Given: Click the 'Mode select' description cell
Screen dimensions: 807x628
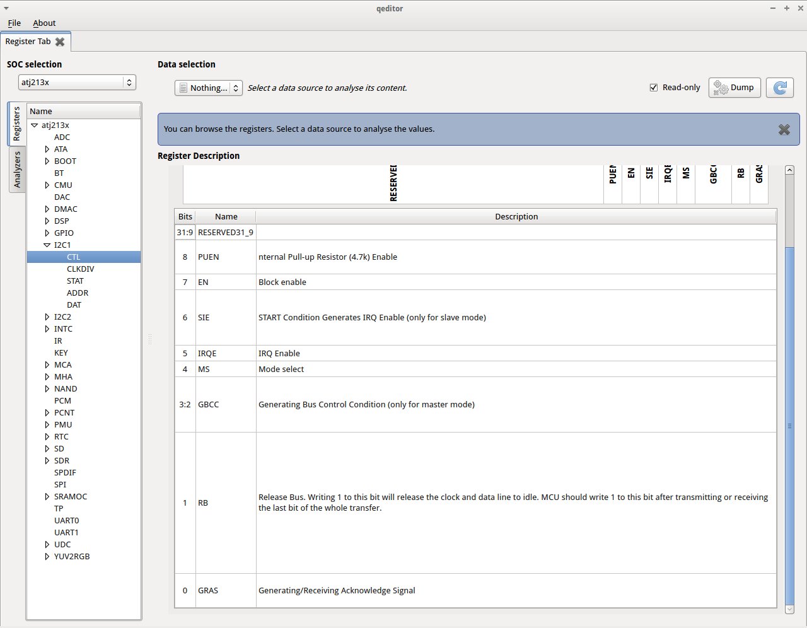Looking at the screenshot, I should tap(516, 369).
